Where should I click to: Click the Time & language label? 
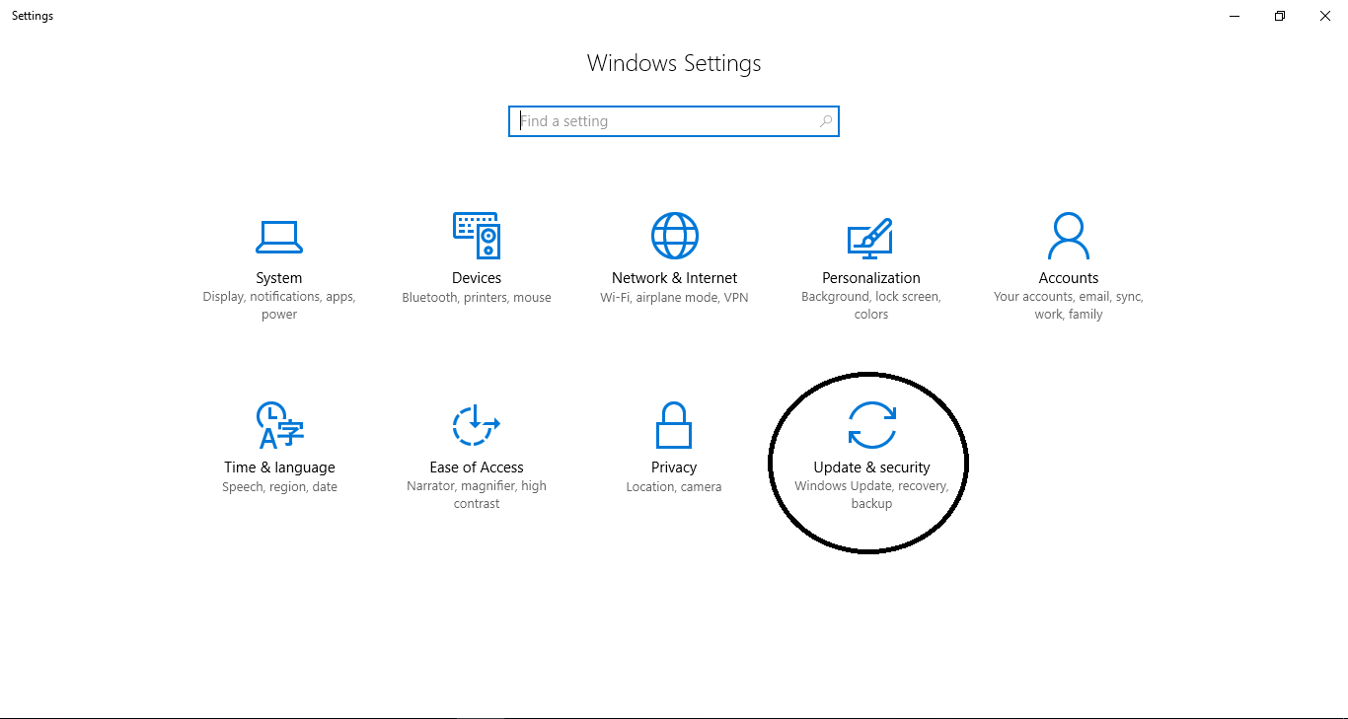click(279, 467)
